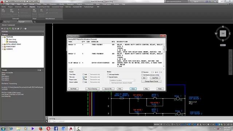The width and height of the screenshot is (233, 131).
Task: Click Change Report Format button
Action: (151, 82)
